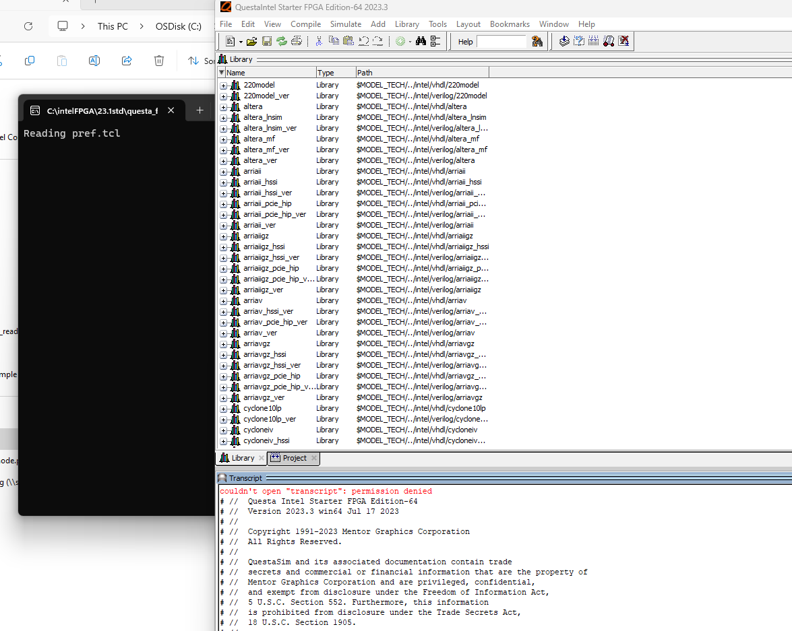
Task: Click the Save icon in toolbar
Action: (267, 42)
